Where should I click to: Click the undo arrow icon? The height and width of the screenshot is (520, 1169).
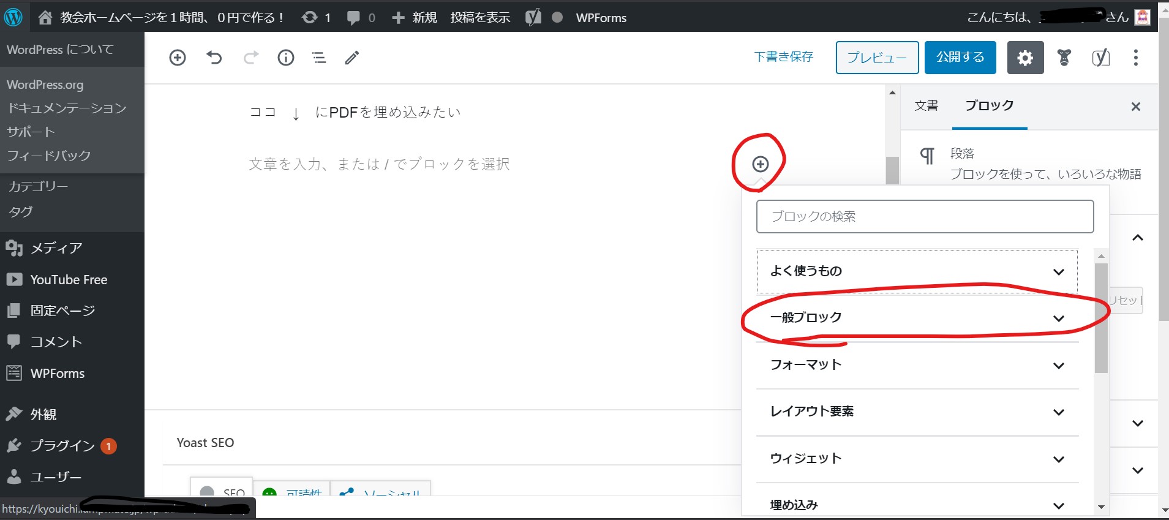click(214, 58)
